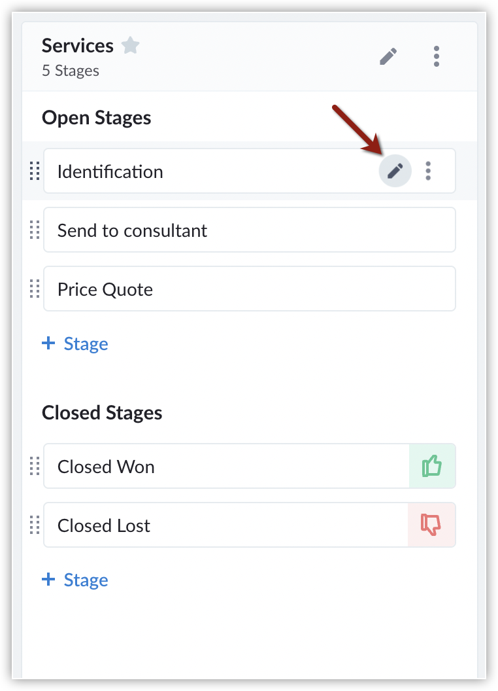Click the Closed Lost drag handle
498x691 pixels.
[35, 525]
